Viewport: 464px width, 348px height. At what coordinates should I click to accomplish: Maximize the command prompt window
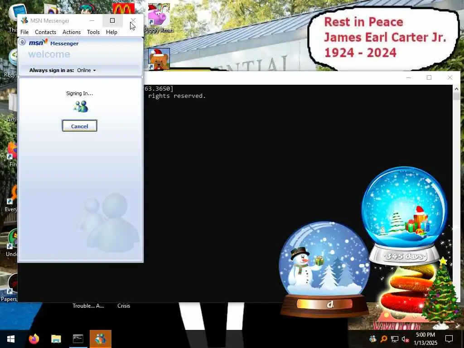pyautogui.click(x=429, y=77)
